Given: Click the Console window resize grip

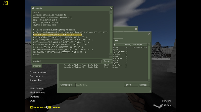Looking at the screenshot, I should (112, 63).
